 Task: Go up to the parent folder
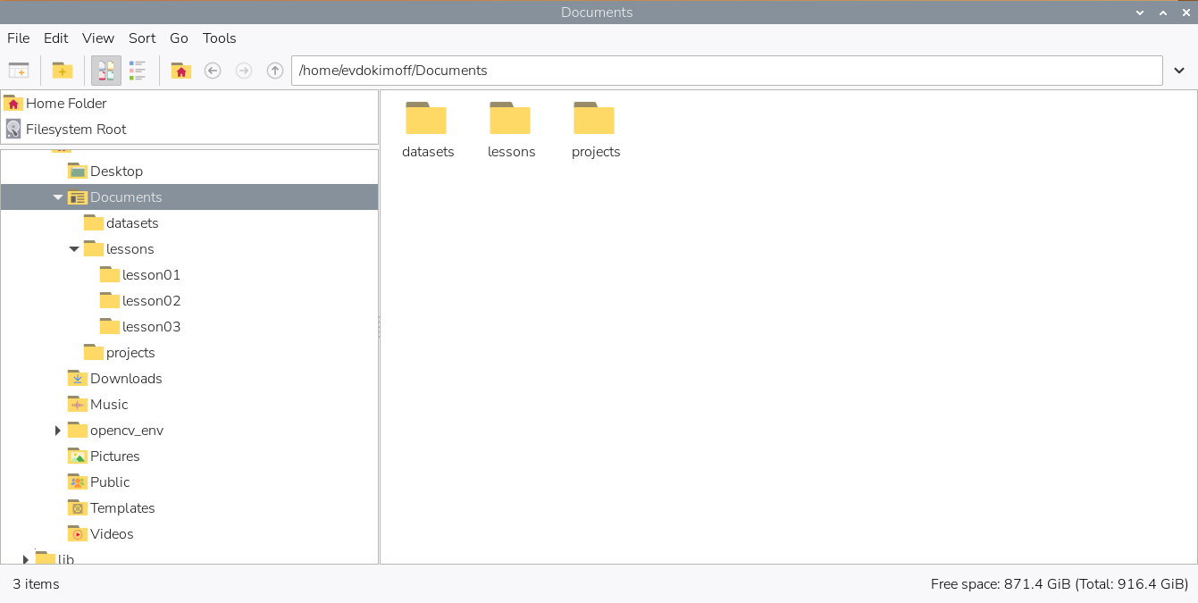tap(275, 71)
